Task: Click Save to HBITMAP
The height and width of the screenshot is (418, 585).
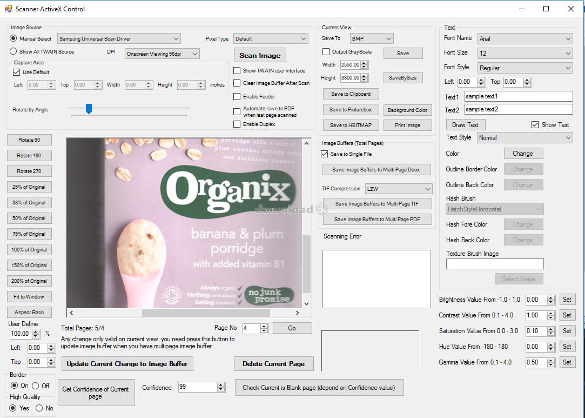Action: (351, 125)
